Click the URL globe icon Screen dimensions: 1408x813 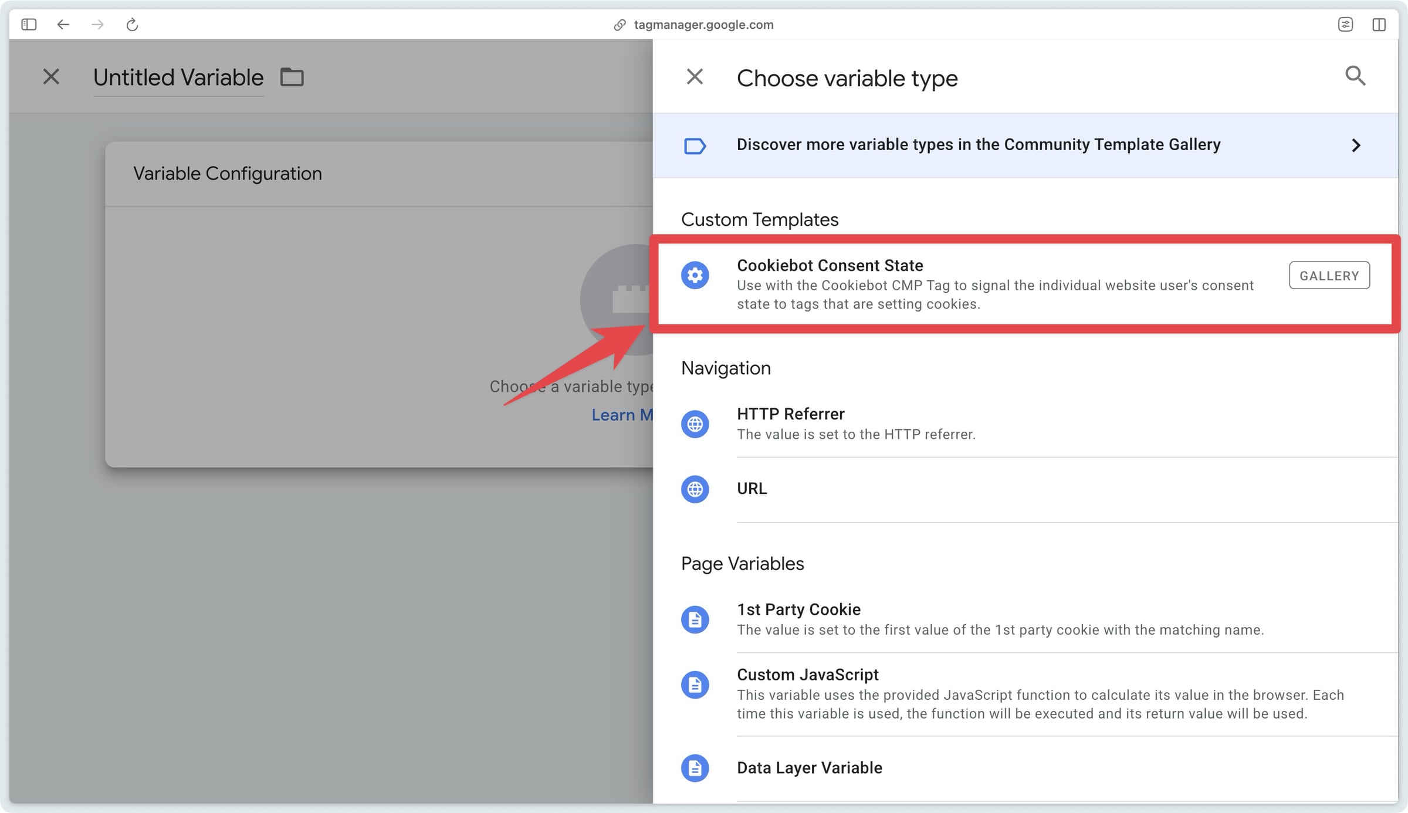click(695, 489)
